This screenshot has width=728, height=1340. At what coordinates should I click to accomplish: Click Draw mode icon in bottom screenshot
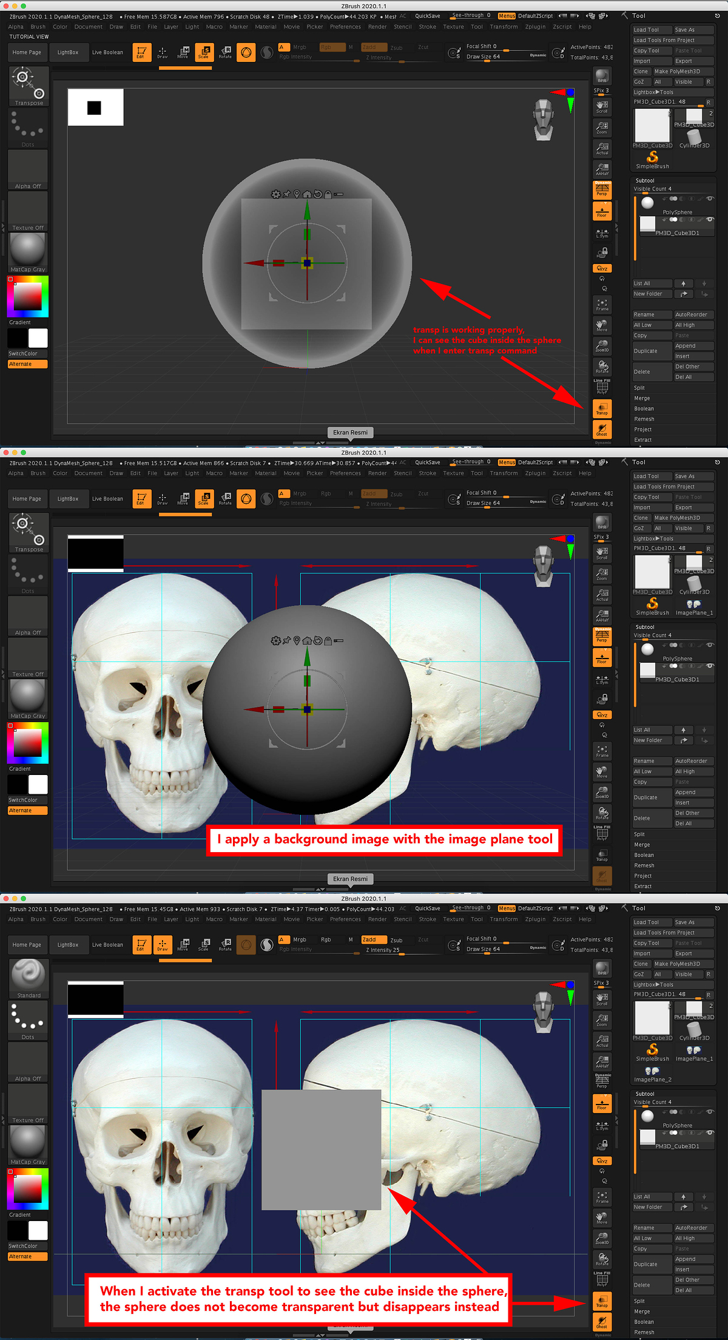[x=163, y=945]
